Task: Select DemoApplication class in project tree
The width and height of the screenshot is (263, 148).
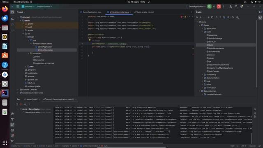Action: point(45,47)
